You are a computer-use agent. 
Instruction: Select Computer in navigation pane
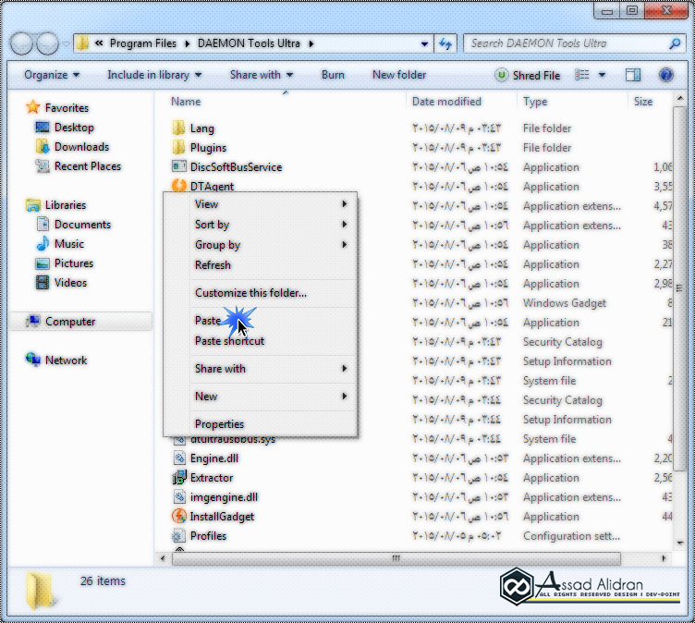point(80,321)
